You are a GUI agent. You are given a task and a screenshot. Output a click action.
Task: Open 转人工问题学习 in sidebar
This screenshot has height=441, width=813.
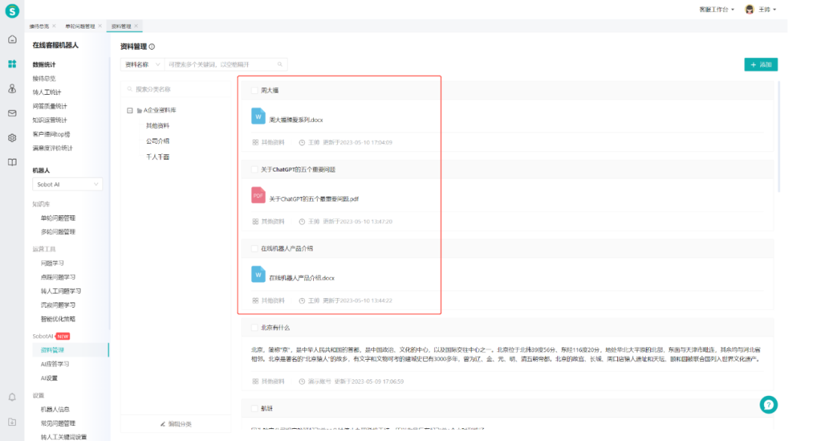coord(61,291)
